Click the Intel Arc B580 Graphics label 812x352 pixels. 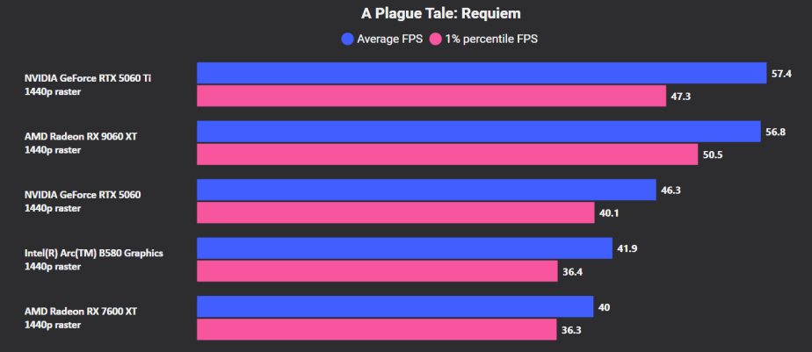94,253
